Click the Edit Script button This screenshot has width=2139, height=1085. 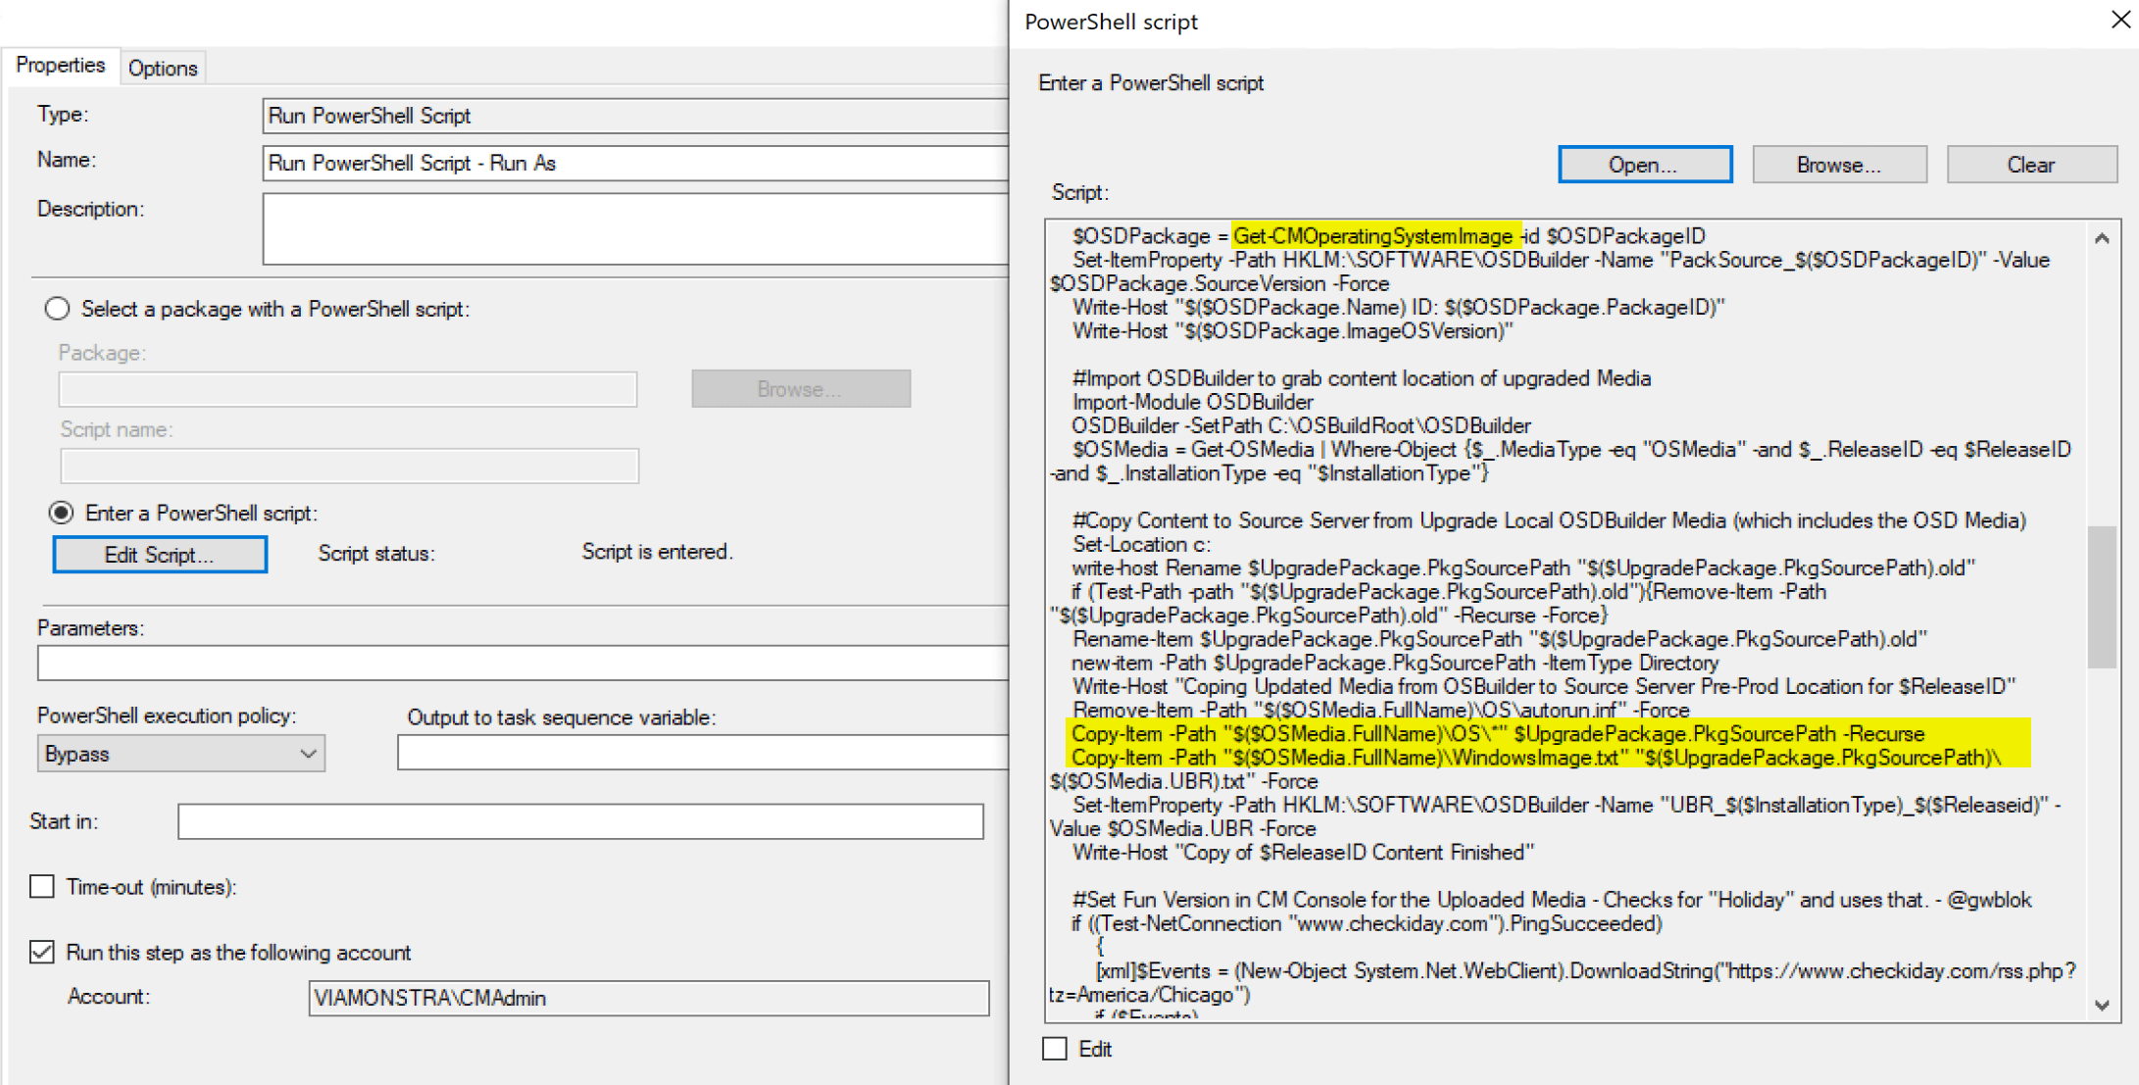(x=159, y=554)
